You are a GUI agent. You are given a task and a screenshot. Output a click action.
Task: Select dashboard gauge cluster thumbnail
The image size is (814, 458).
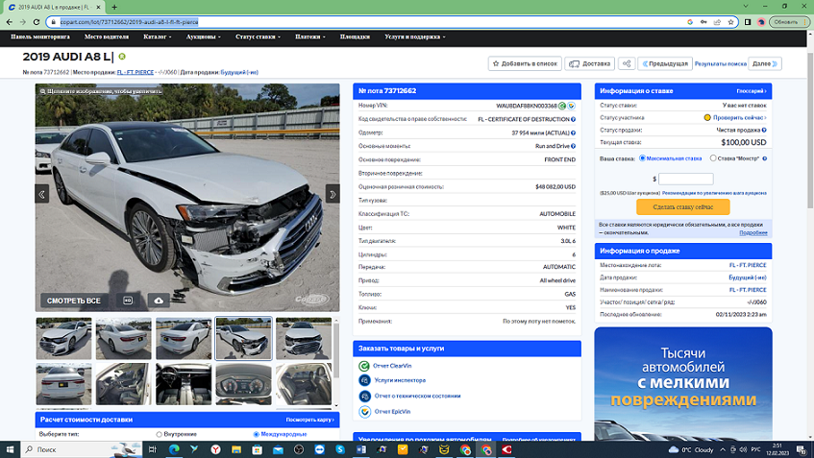pyautogui.click(x=243, y=384)
